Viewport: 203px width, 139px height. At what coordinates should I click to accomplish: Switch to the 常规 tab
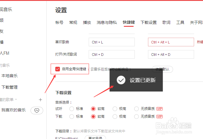point(73,22)
